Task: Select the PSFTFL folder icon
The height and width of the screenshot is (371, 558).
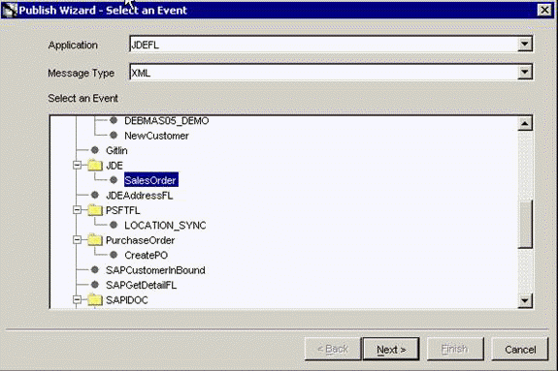Action: 95,210
